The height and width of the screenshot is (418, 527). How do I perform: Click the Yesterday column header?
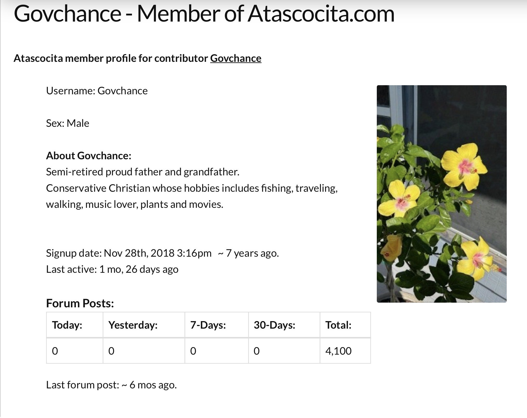144,325
